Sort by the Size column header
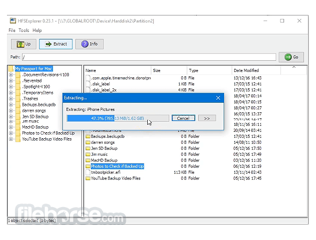Screen dimensions: 316x240 pos(169,70)
